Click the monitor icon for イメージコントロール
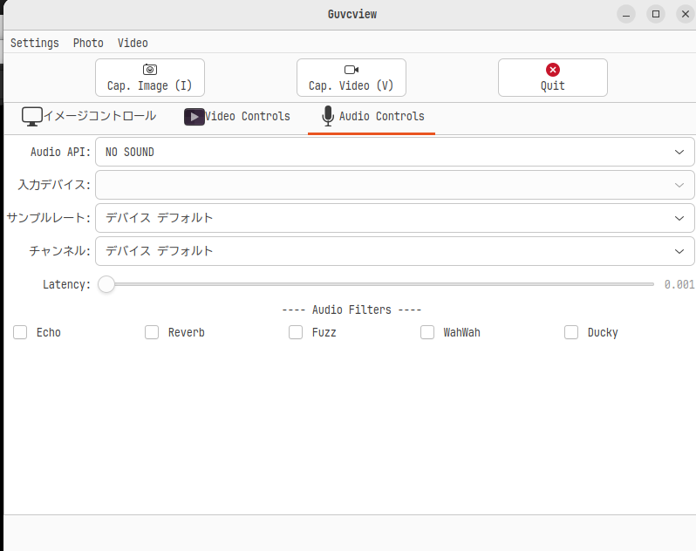The height and width of the screenshot is (551, 696). click(x=32, y=117)
